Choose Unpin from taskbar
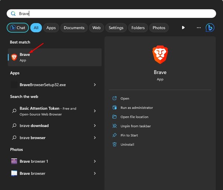Image resolution: width=223 pixels, height=190 pixels. 136,126
